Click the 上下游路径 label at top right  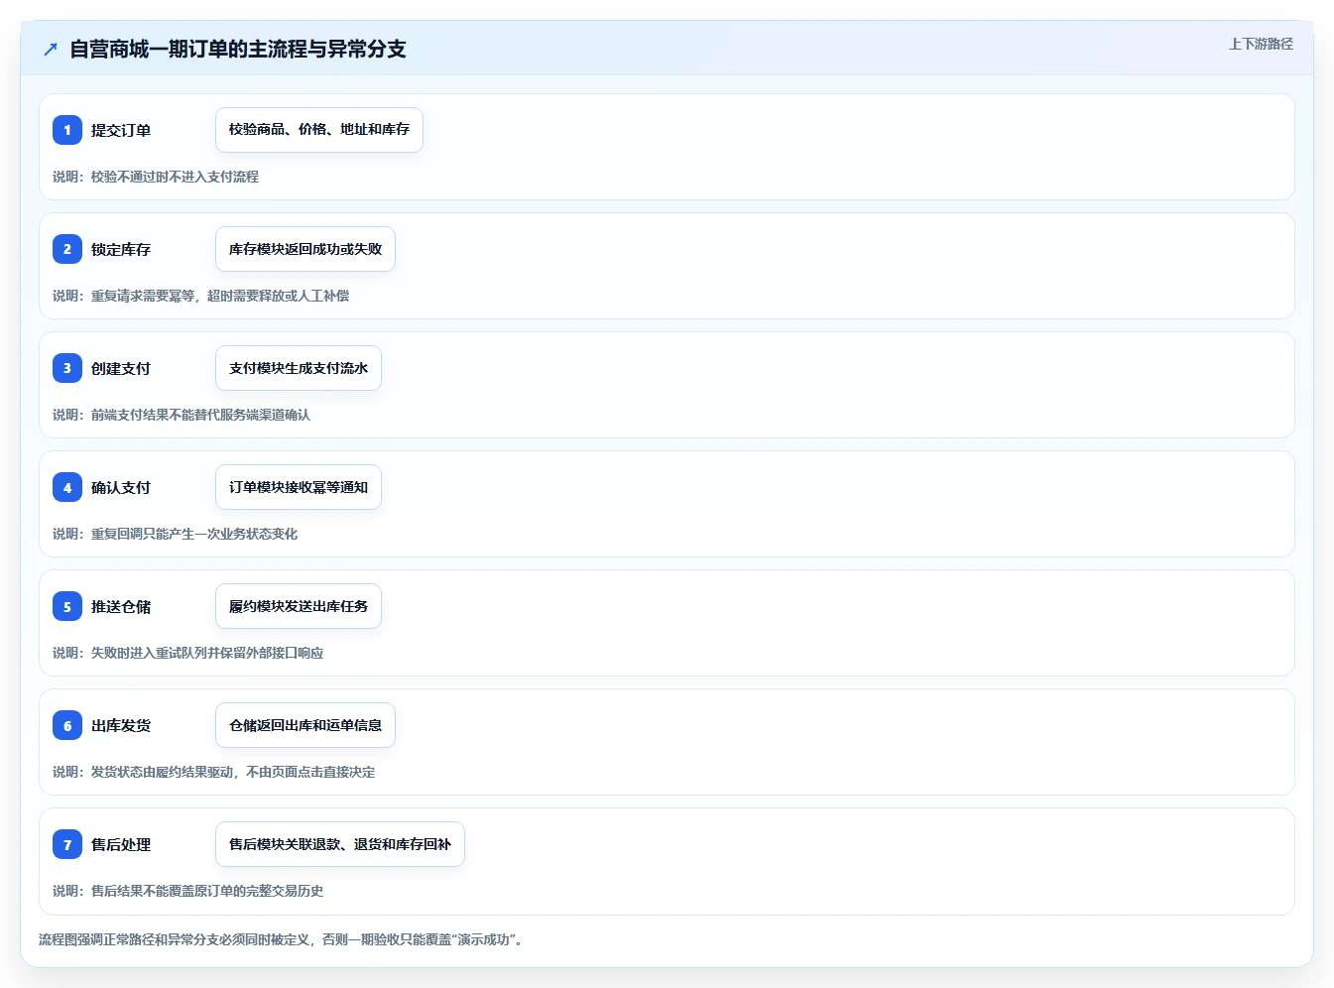click(1261, 44)
